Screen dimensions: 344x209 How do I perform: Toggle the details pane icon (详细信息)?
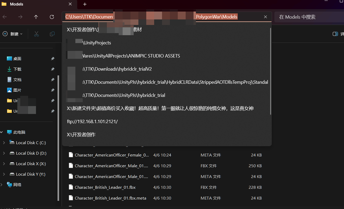coord(335,34)
